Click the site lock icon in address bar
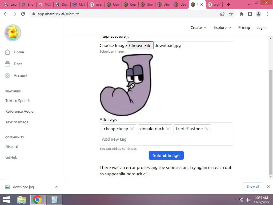Image resolution: width=273 pixels, height=205 pixels. (x=34, y=14)
